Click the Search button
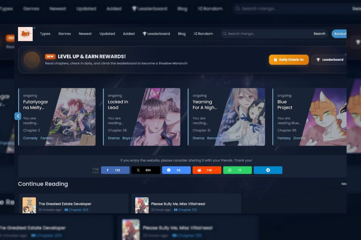This screenshot has height=240, width=361. pos(319,34)
